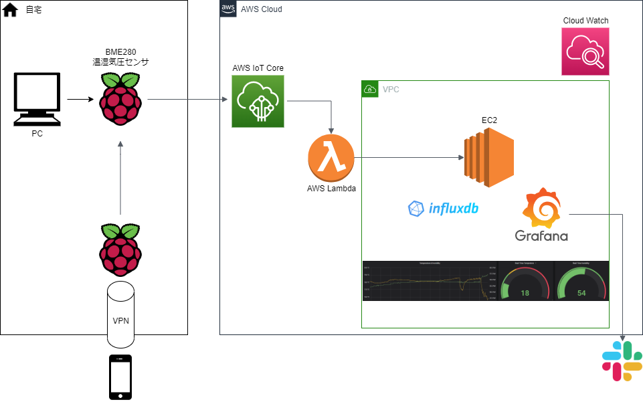Viewport: 643px width, 408px height.
Task: Click the AWS Lambda icon
Action: tap(331, 159)
